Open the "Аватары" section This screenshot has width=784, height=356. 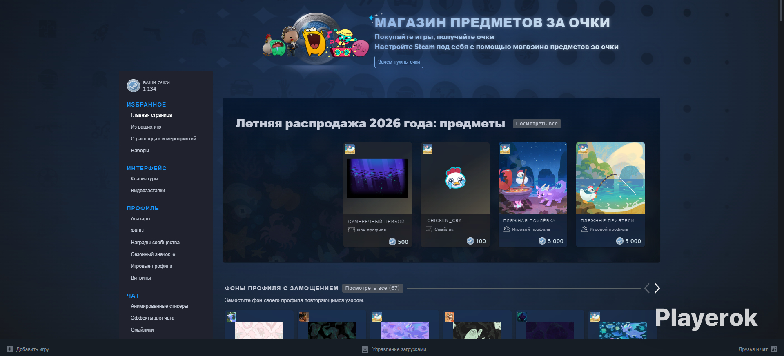click(140, 219)
